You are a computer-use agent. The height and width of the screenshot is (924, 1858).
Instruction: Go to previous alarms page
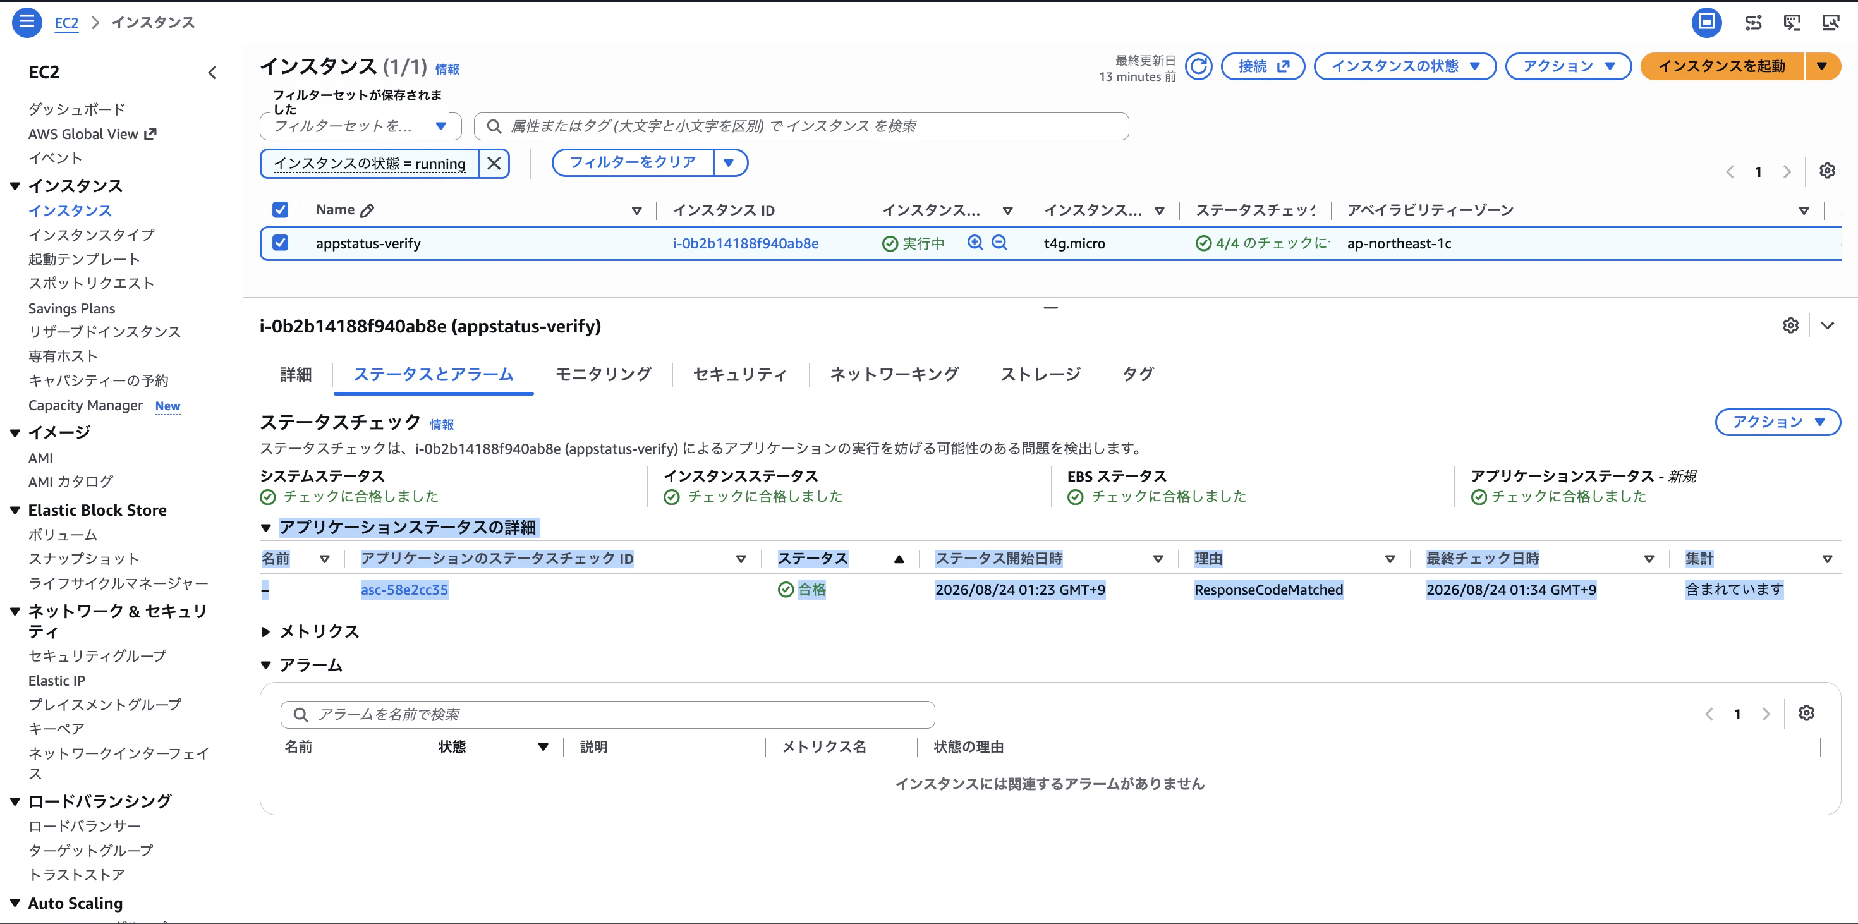coord(1709,714)
